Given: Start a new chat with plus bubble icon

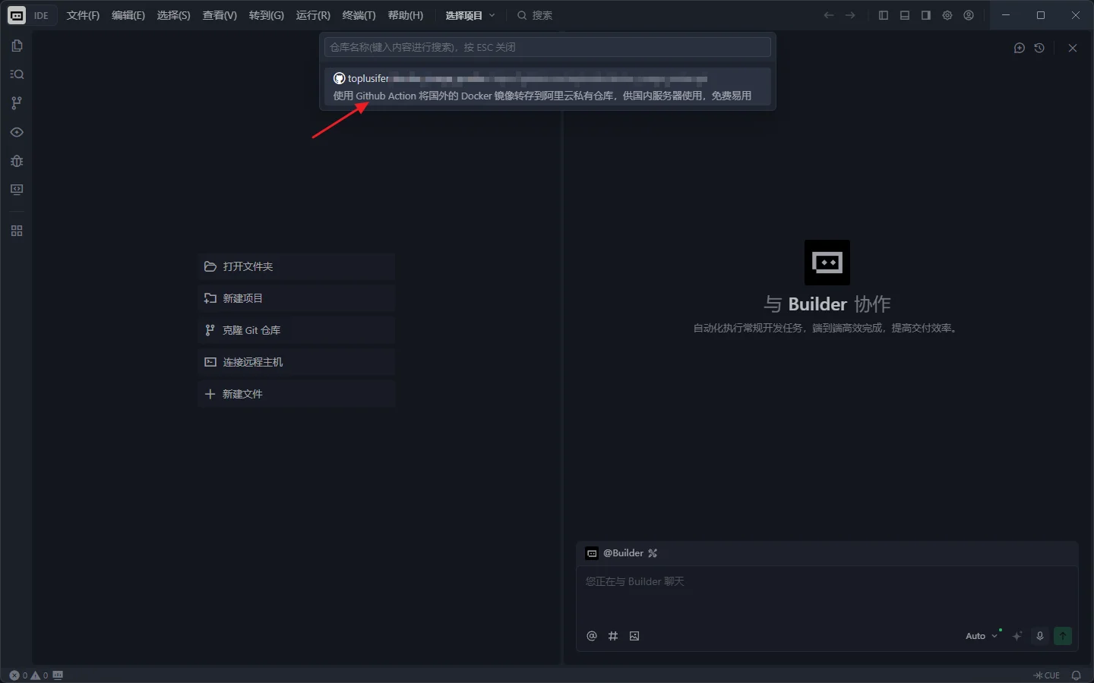Looking at the screenshot, I should (1020, 48).
